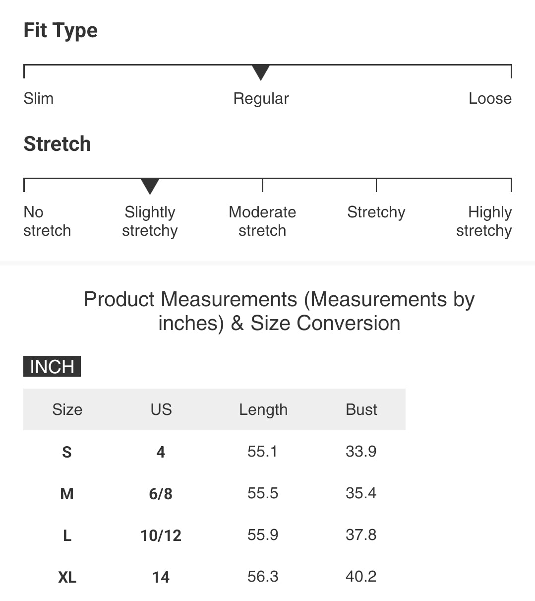Click the Moderate stretch label
This screenshot has height=601, width=535.
(x=262, y=221)
